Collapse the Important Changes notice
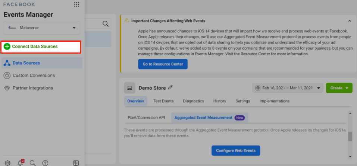 (350, 21)
